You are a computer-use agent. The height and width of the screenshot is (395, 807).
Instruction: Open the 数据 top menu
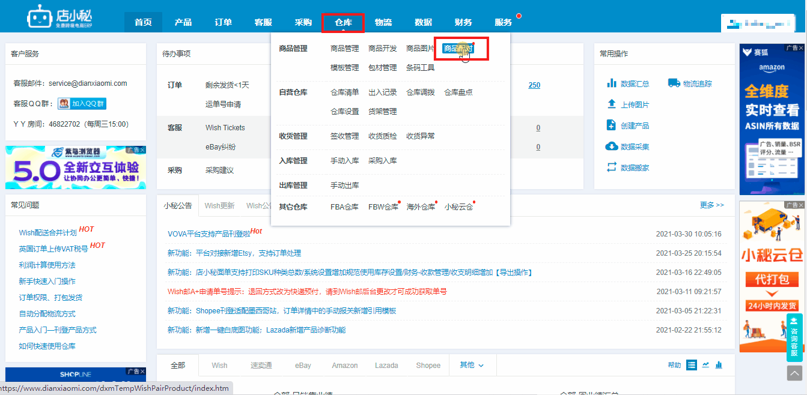tap(423, 22)
